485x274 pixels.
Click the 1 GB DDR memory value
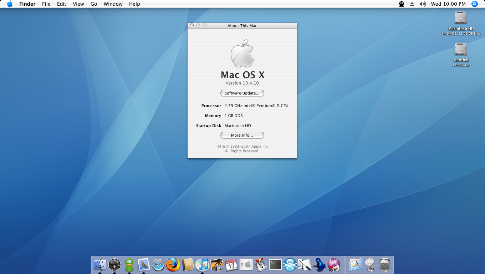[234, 116]
